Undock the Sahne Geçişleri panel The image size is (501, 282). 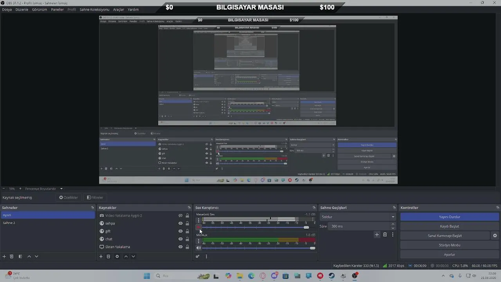point(394,208)
